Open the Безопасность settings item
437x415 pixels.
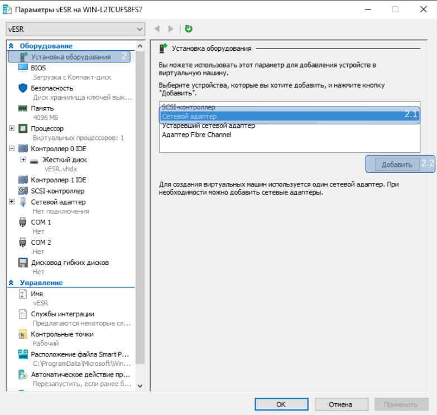click(52, 88)
